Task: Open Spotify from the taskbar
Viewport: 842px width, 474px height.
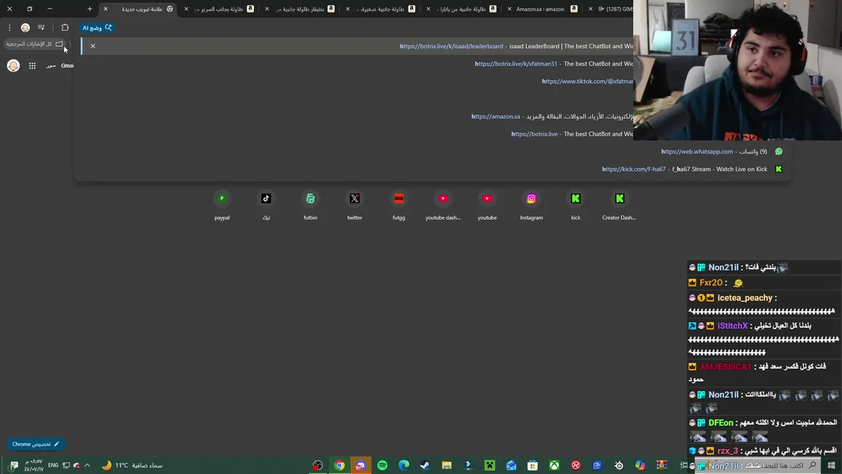Action: pos(382,465)
